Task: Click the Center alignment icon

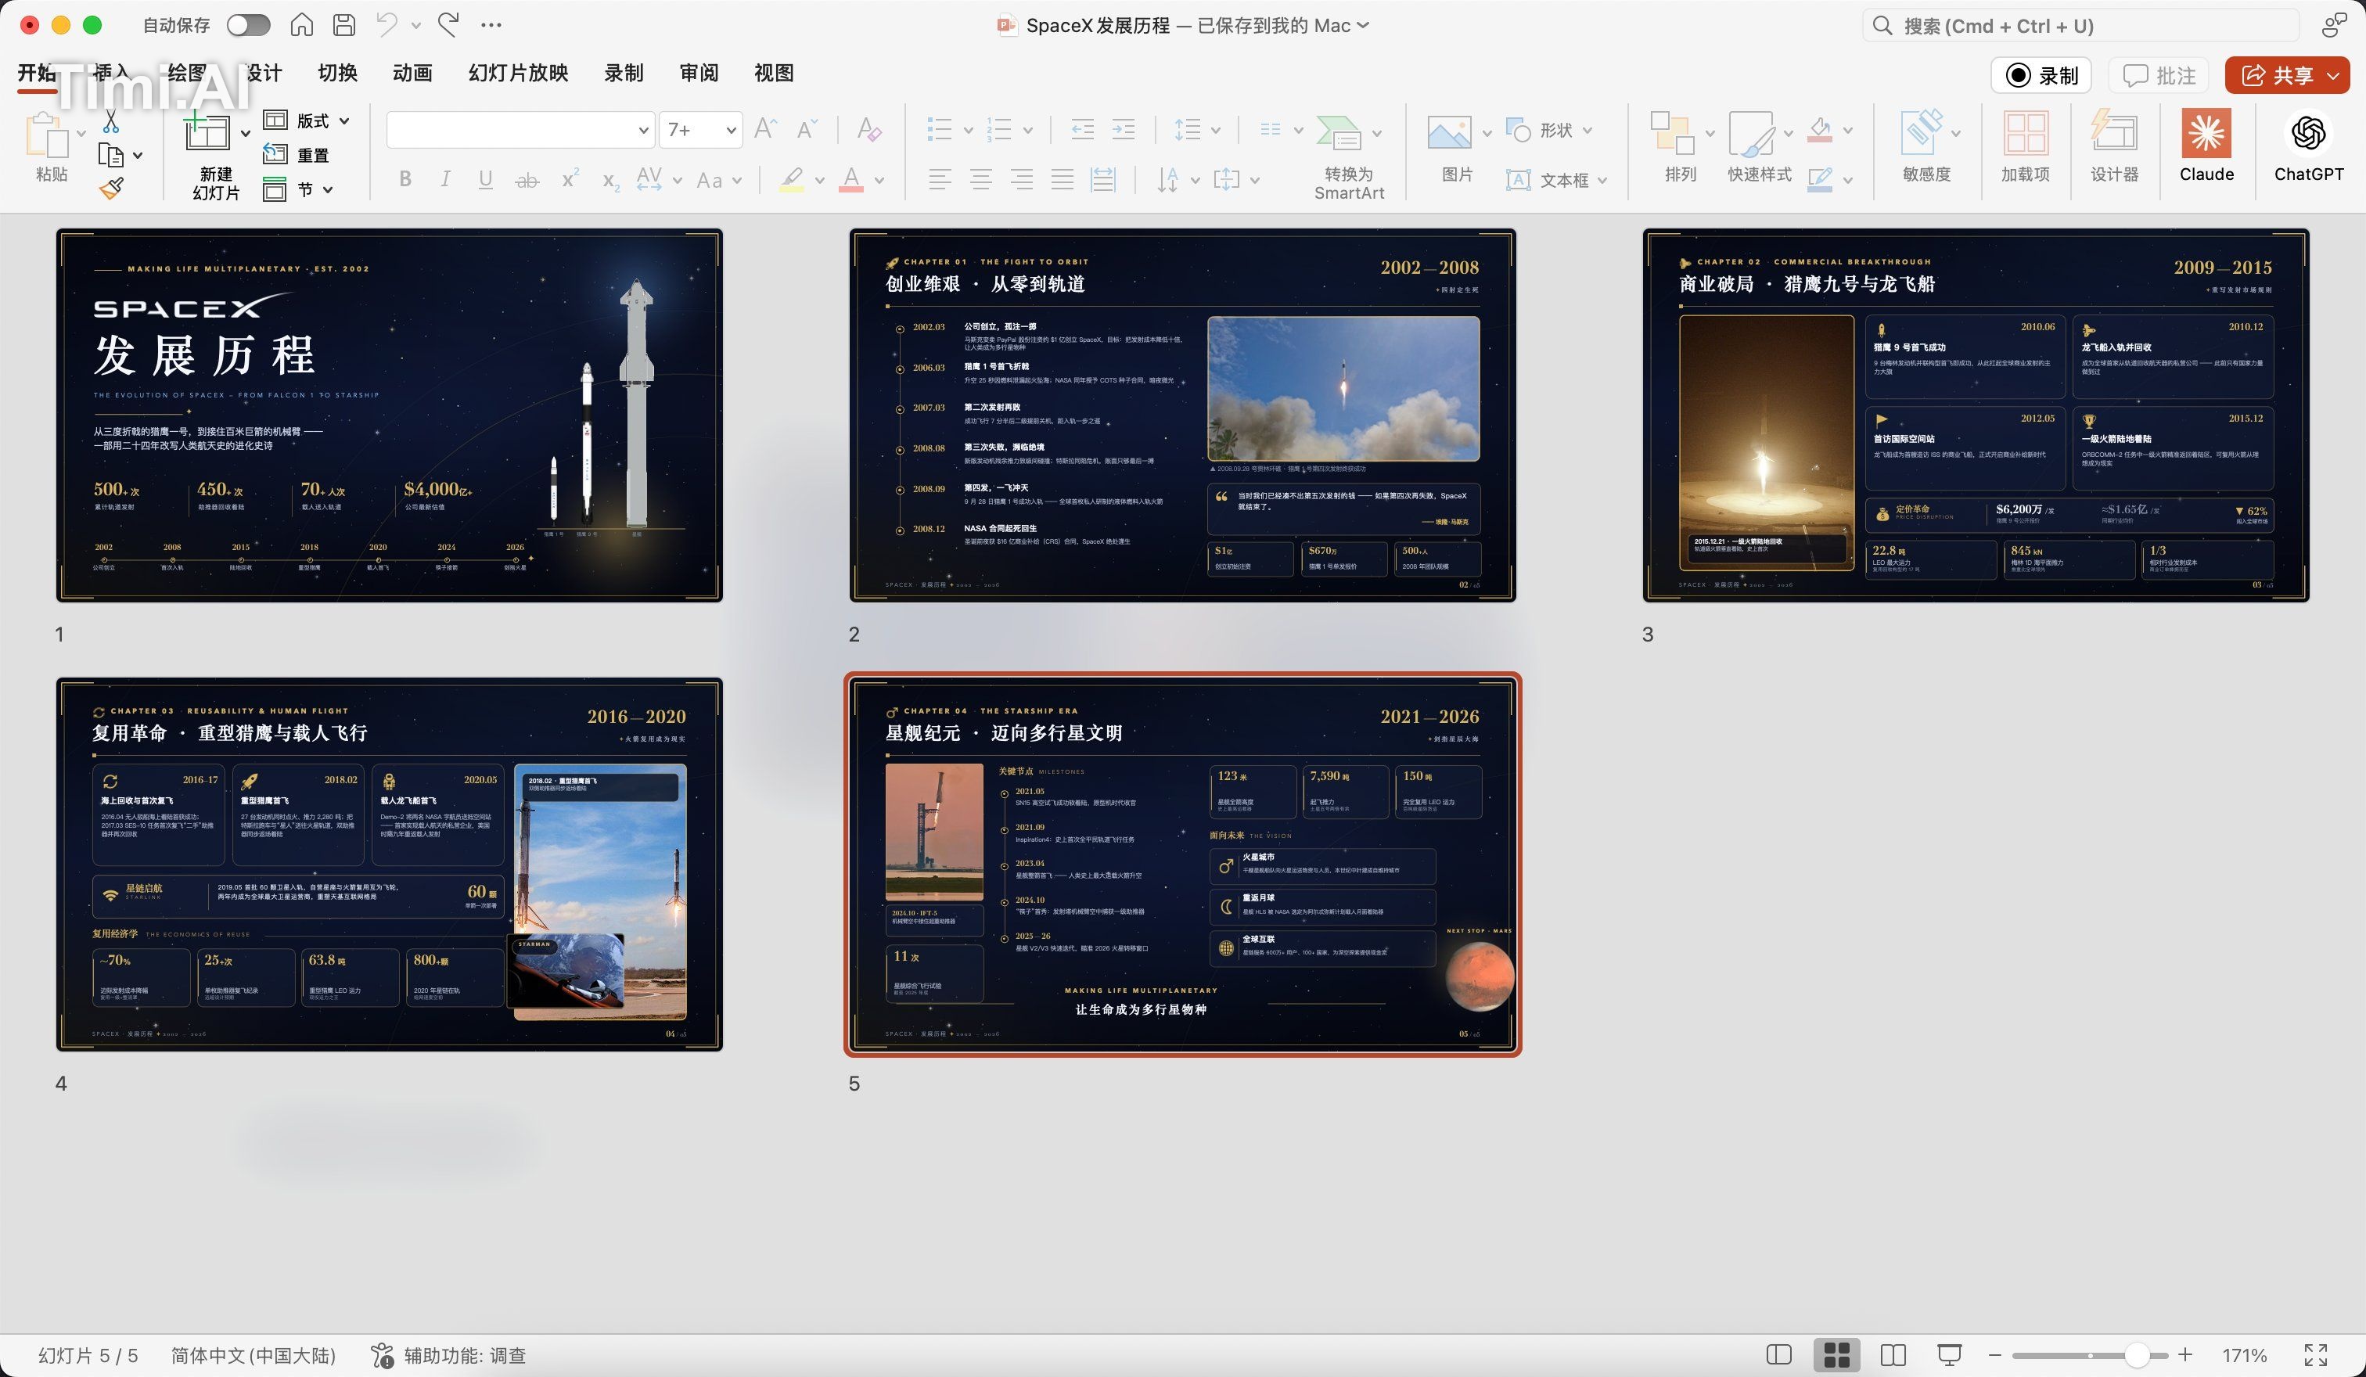Action: 981,179
